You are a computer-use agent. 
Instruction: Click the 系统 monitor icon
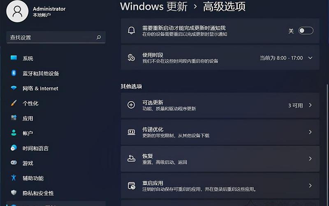[x=14, y=58]
